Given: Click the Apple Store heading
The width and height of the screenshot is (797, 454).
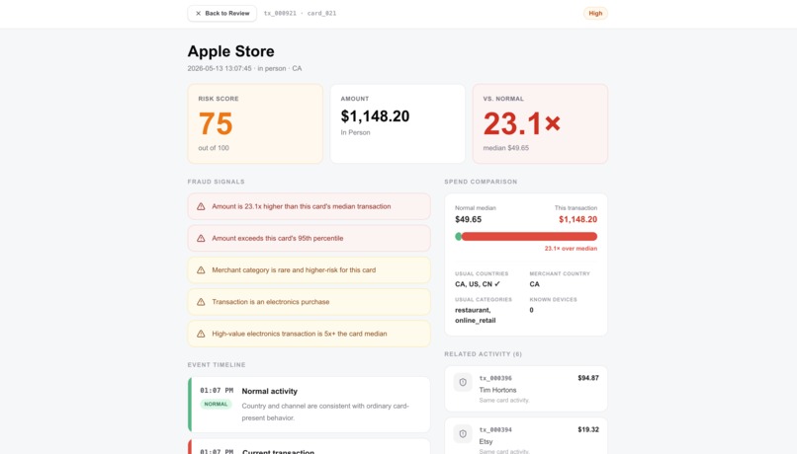Looking at the screenshot, I should coord(230,51).
